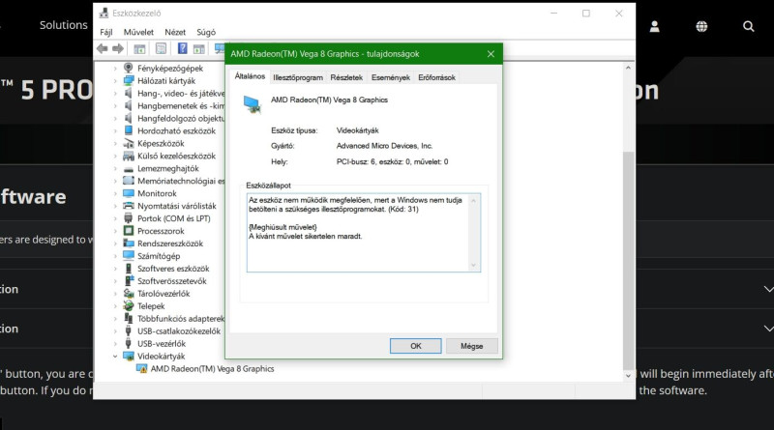
Task: Open the Fájl menu
Action: (x=106, y=32)
